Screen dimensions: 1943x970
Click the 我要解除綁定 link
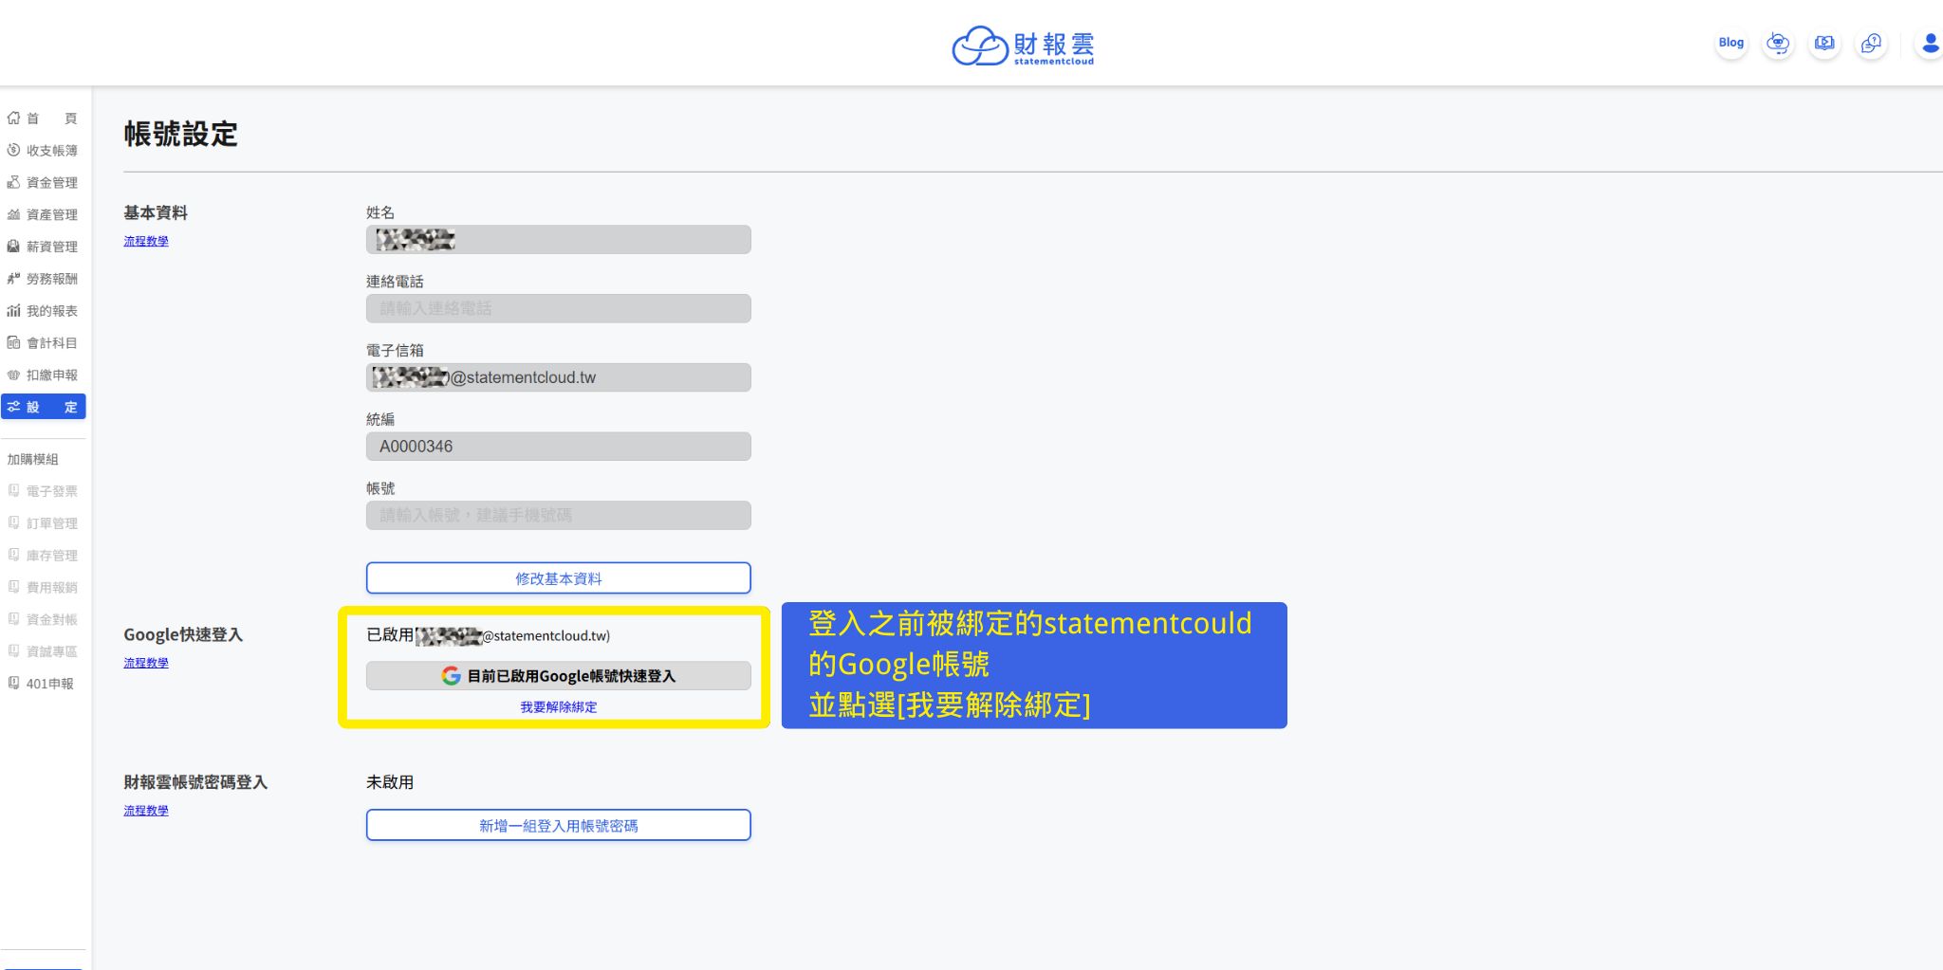[559, 707]
